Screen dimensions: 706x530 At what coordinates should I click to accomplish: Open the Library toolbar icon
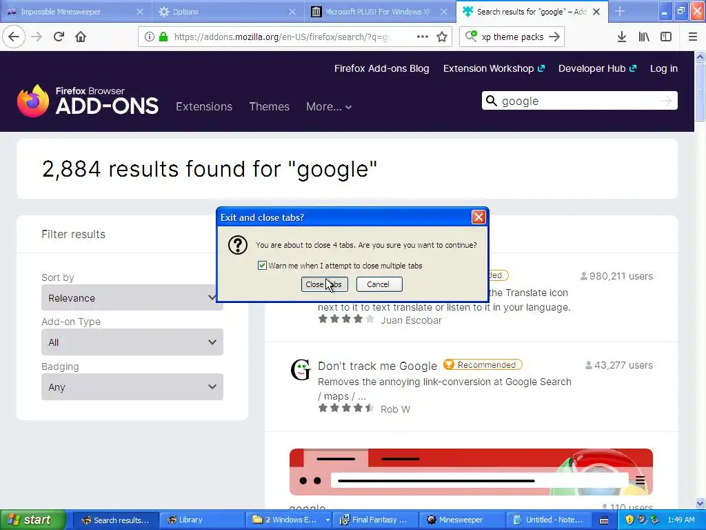[x=644, y=37]
